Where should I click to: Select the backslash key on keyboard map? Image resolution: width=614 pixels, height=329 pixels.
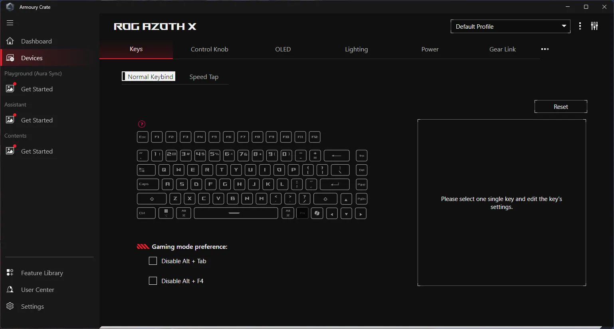click(x=340, y=170)
